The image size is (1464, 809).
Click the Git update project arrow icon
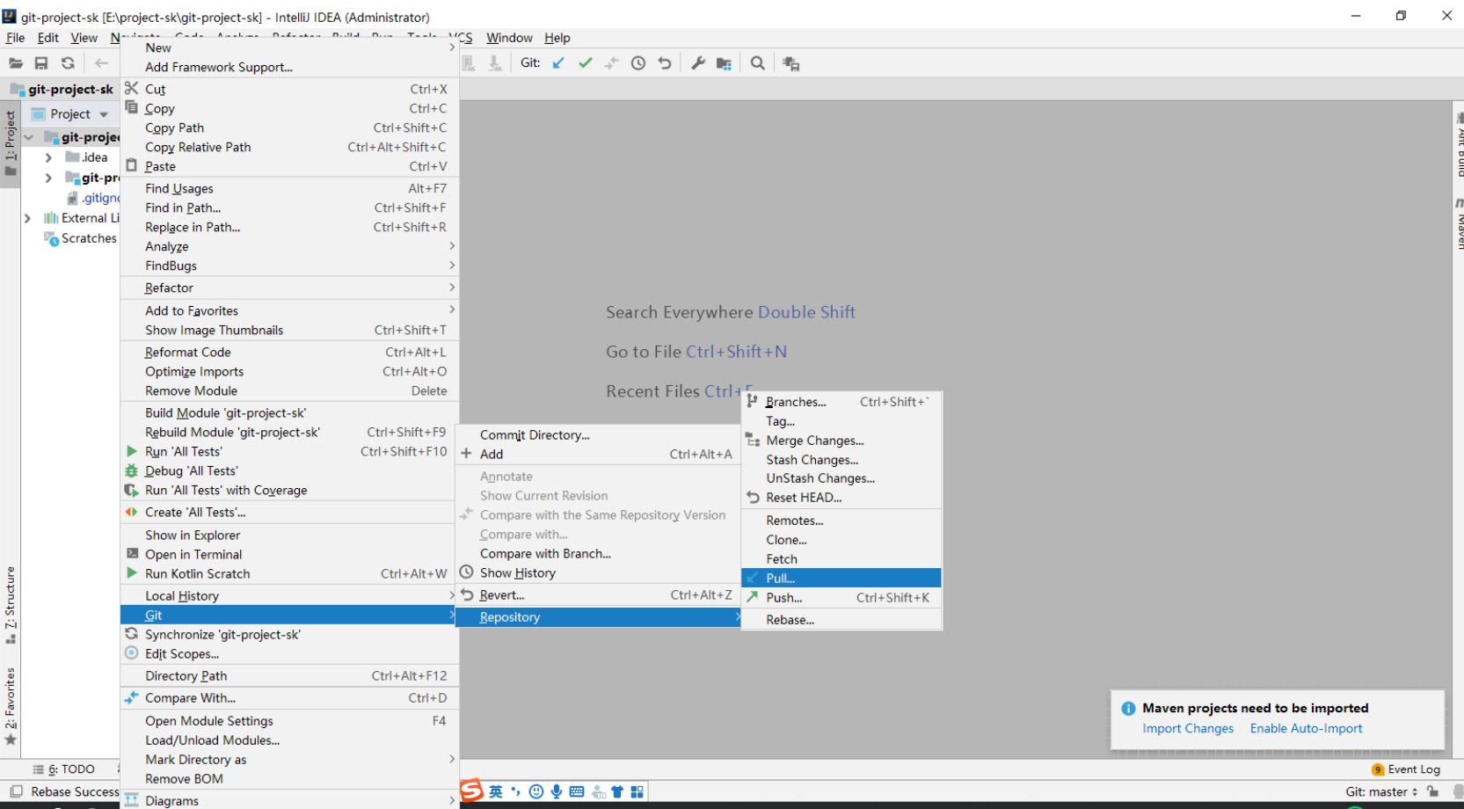click(558, 63)
